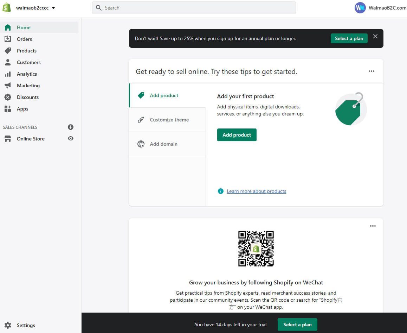Screen dimensions: 407x333
Task: Open the WeChat card options menu
Action: pyautogui.click(x=373, y=226)
